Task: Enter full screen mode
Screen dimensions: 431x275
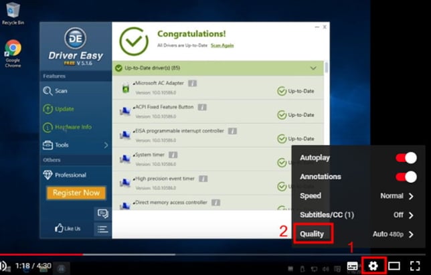Action: point(415,266)
